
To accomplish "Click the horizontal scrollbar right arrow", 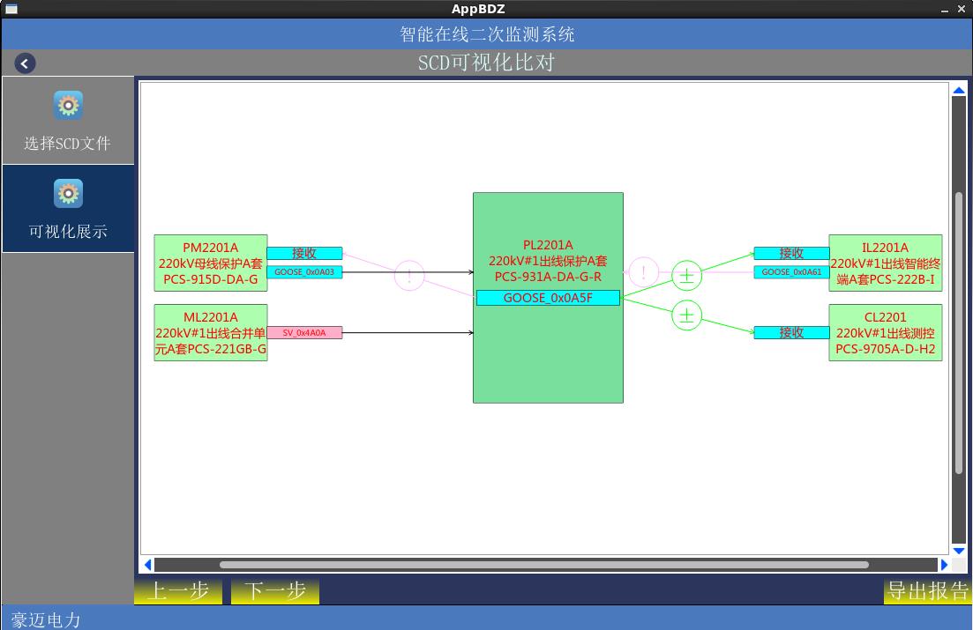I will tap(944, 565).
